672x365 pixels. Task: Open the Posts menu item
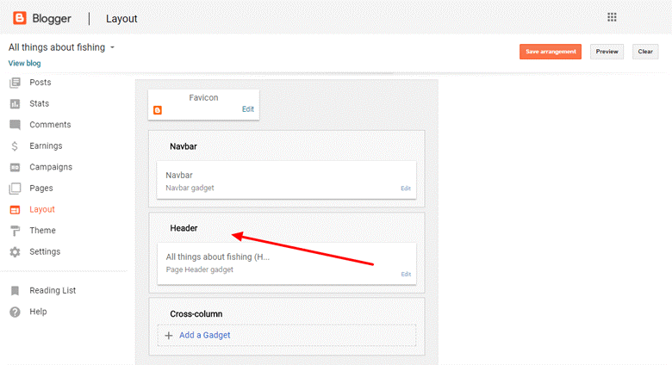click(x=40, y=83)
